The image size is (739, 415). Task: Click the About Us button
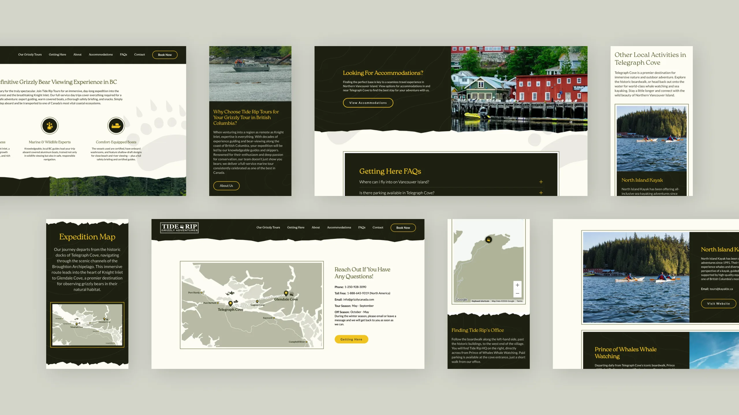point(226,186)
